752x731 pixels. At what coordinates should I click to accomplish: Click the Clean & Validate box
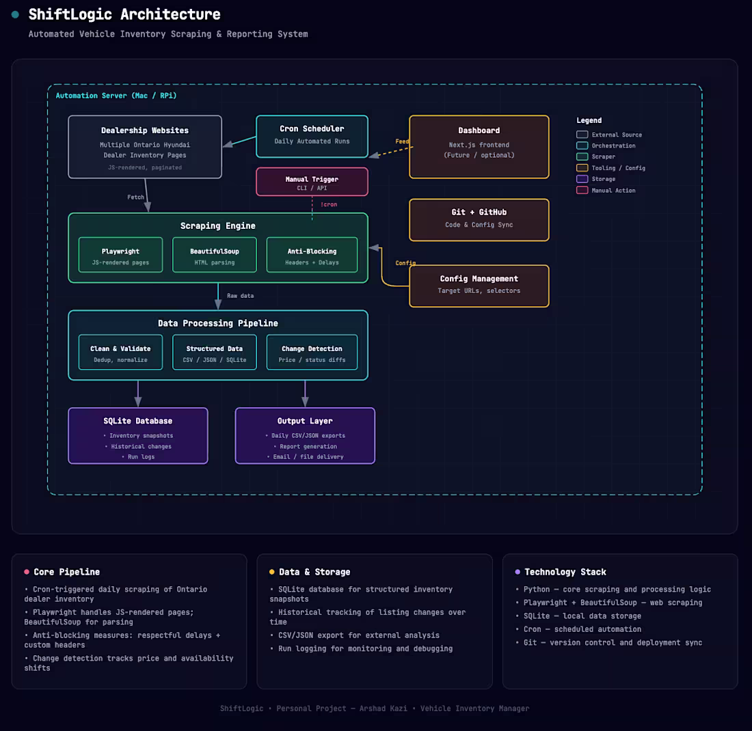point(120,353)
